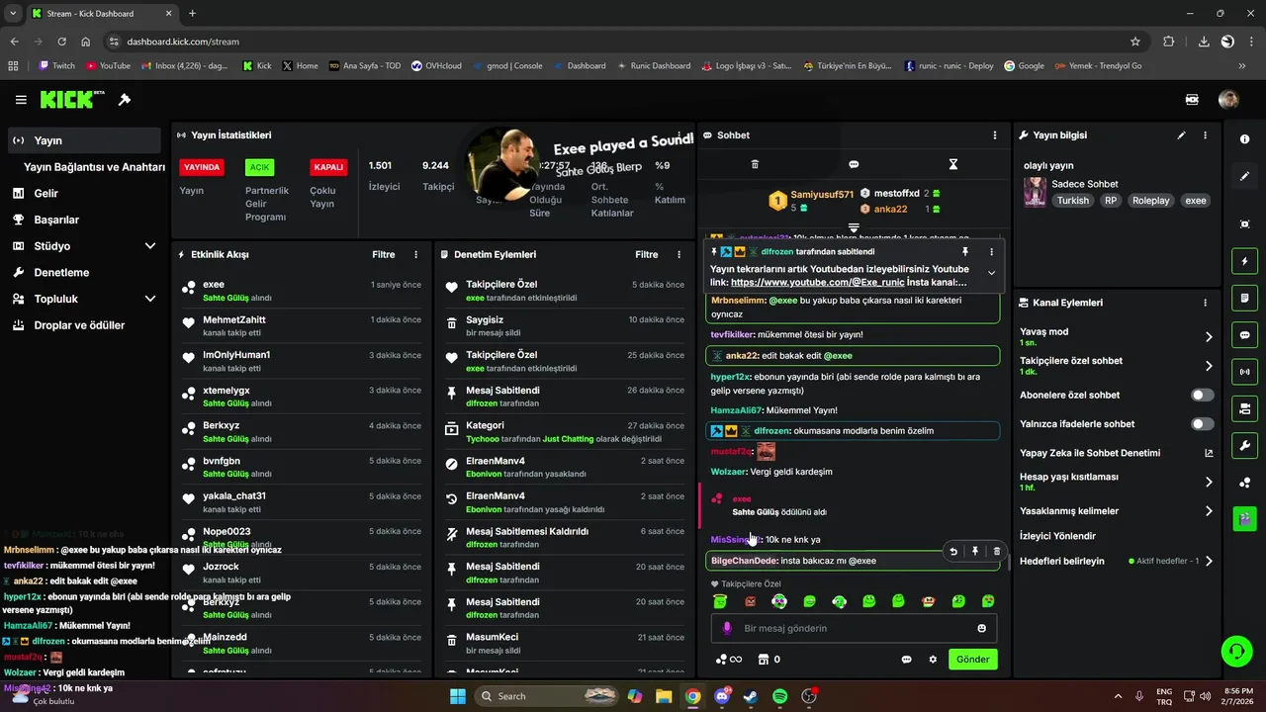Edit stream info with pencil icon

point(1181,135)
